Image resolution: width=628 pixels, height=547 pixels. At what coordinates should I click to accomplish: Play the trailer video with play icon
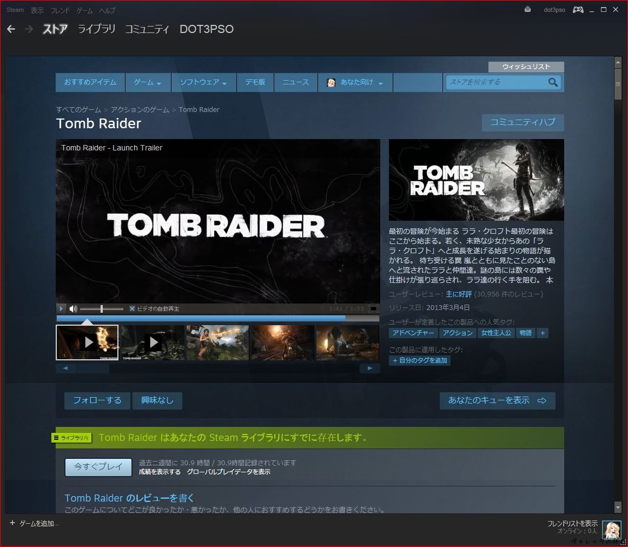[61, 308]
